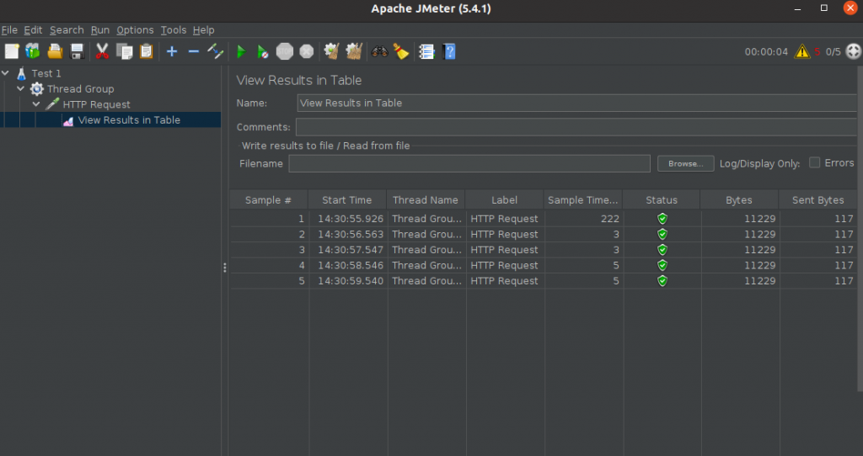Click the sample time 222 cell
The height and width of the screenshot is (456, 863).
point(583,219)
